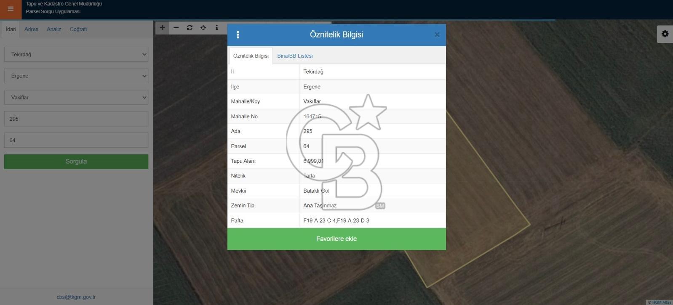673x305 pixels.
Task: Click the Sorgula query button
Action: click(x=76, y=162)
